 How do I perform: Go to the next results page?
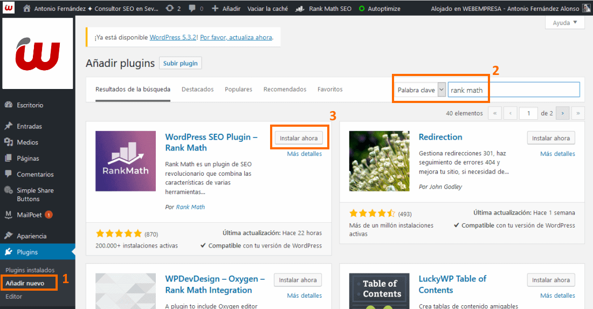563,113
